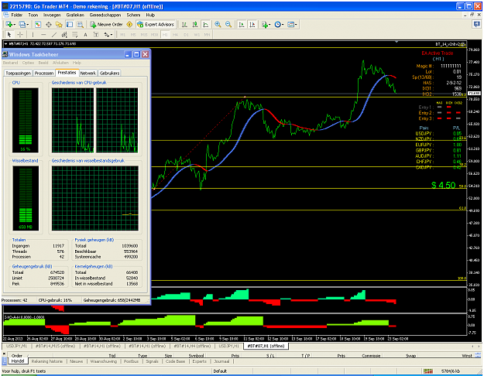Open the Strategy Tester magnifier icon

(x=81, y=24)
